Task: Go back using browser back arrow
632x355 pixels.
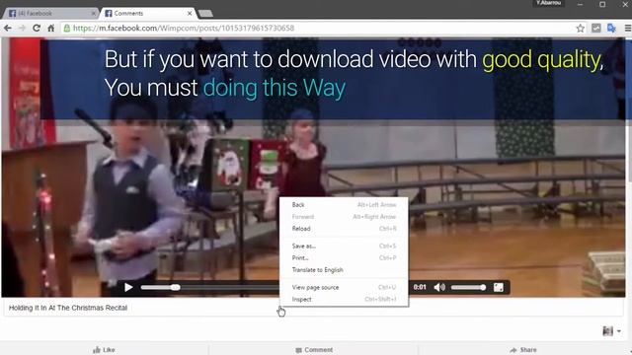Action: pos(8,29)
